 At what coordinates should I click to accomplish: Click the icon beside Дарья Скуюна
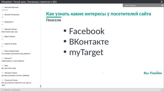click(3, 37)
